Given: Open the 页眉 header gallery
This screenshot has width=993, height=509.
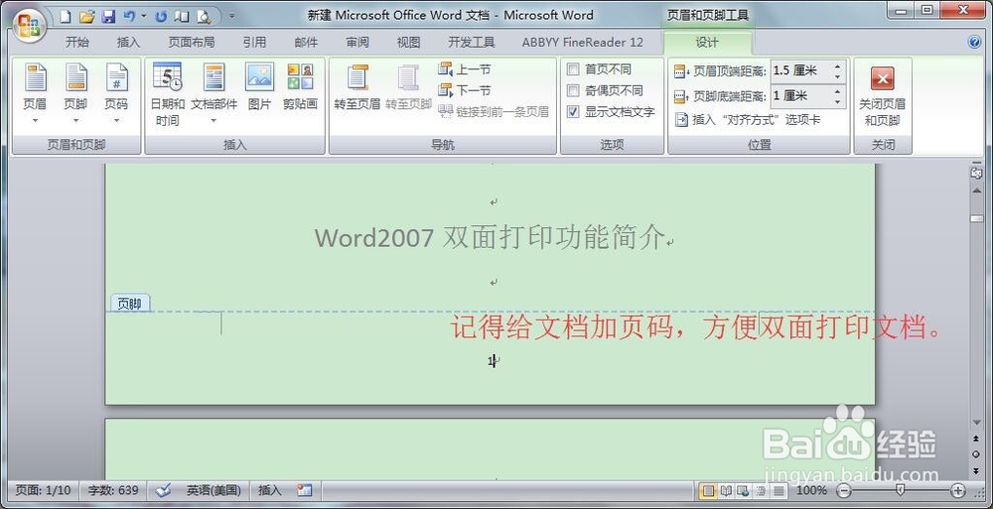Looking at the screenshot, I should point(35,93).
